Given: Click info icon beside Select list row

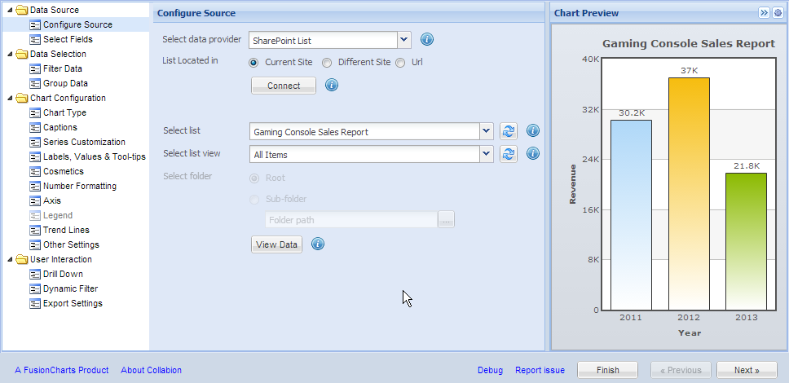Looking at the screenshot, I should point(533,131).
